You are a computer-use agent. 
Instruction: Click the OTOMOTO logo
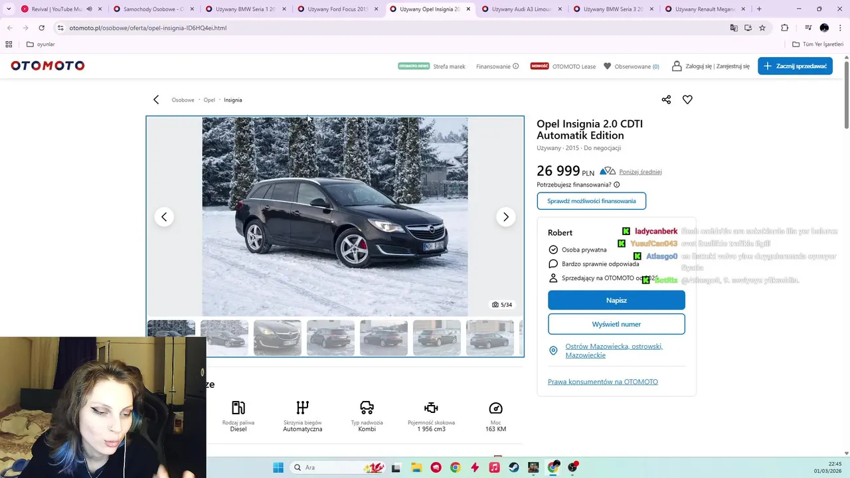coord(48,66)
